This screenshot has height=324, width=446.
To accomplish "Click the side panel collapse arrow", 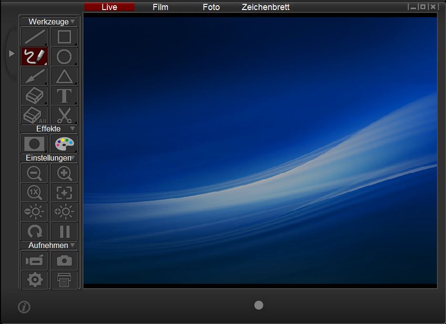I will (x=12, y=54).
